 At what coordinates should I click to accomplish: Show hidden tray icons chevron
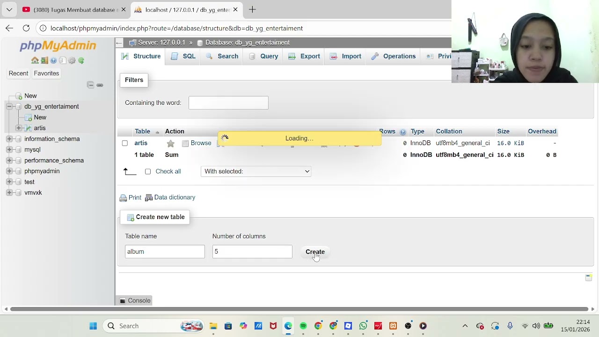coord(465,326)
